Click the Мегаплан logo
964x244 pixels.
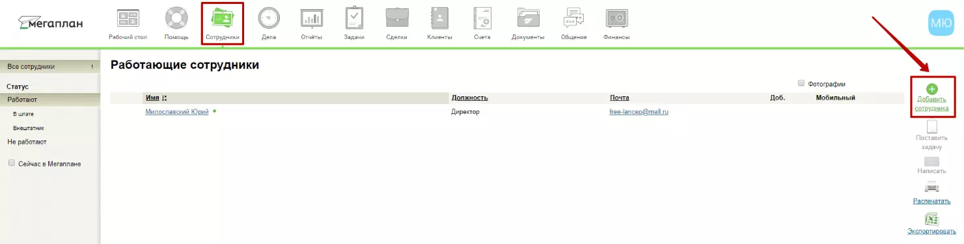click(x=51, y=23)
